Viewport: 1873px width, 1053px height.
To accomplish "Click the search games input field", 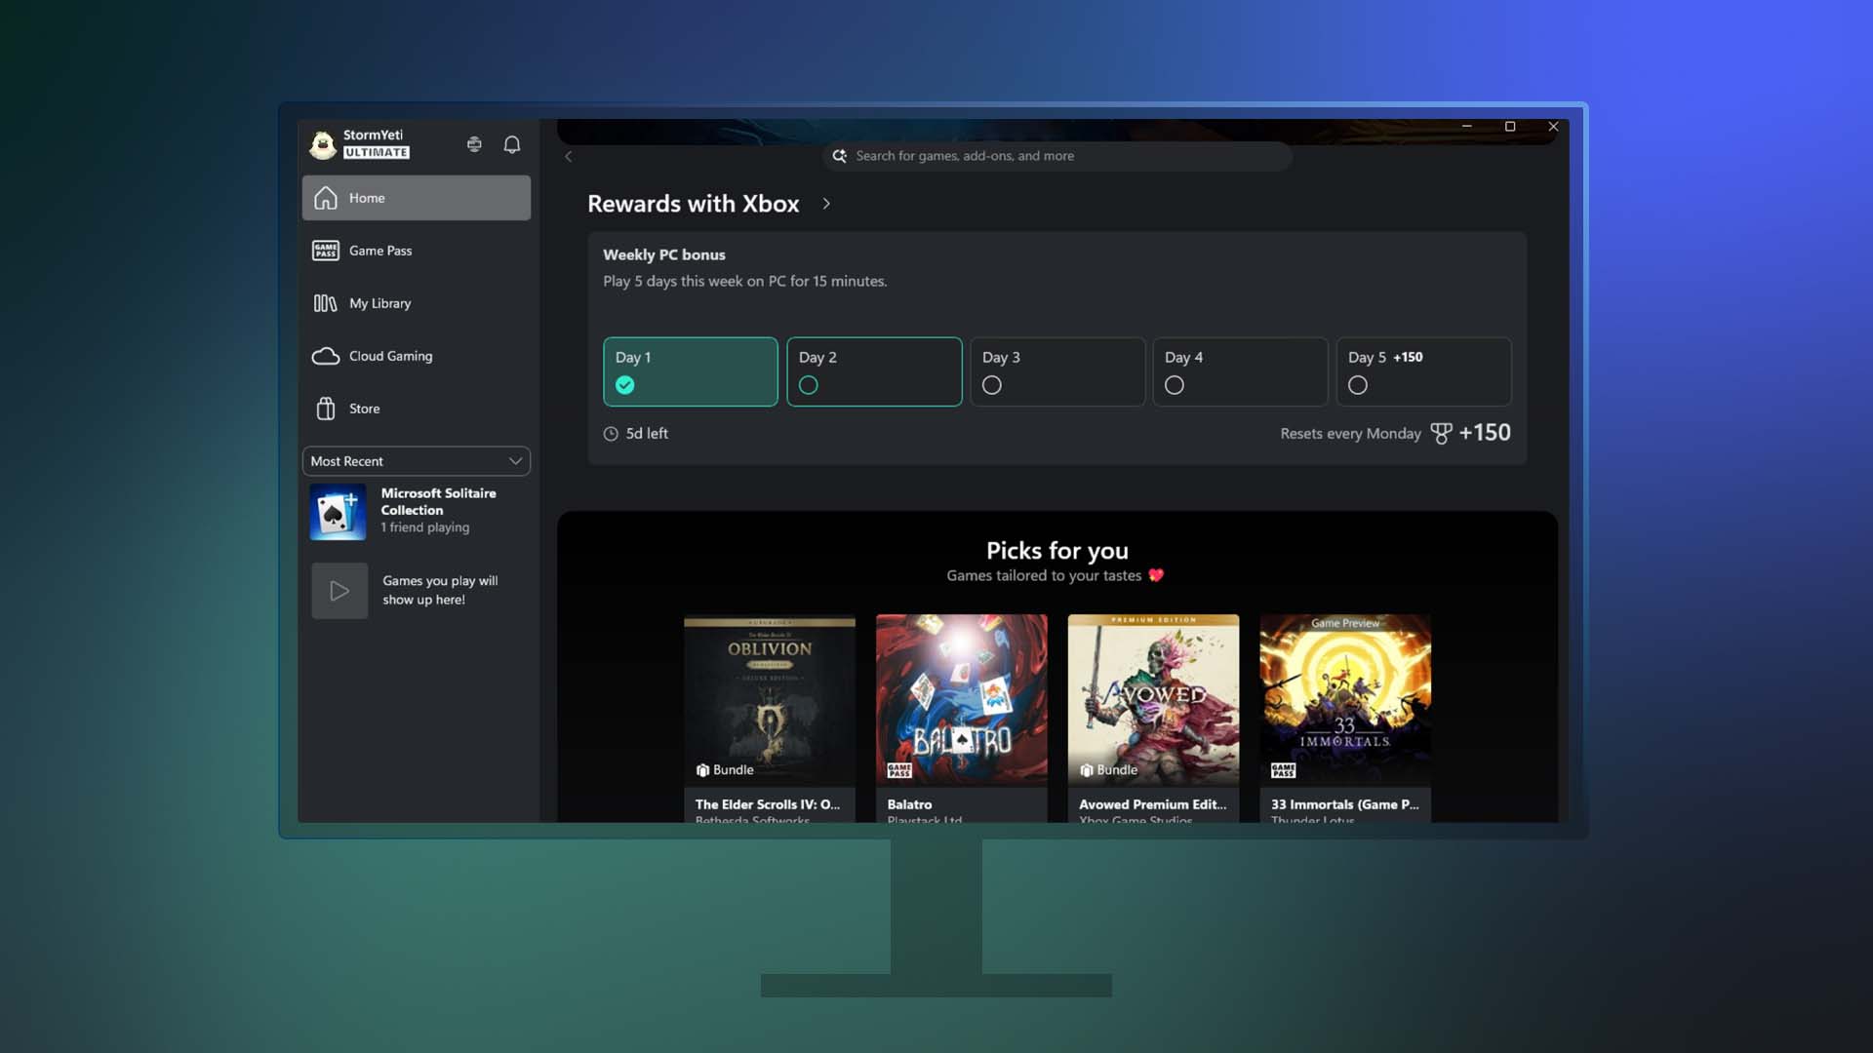I will coord(1056,156).
